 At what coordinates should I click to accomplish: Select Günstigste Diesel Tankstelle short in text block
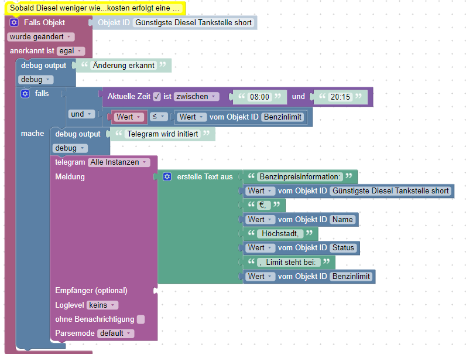coord(390,191)
